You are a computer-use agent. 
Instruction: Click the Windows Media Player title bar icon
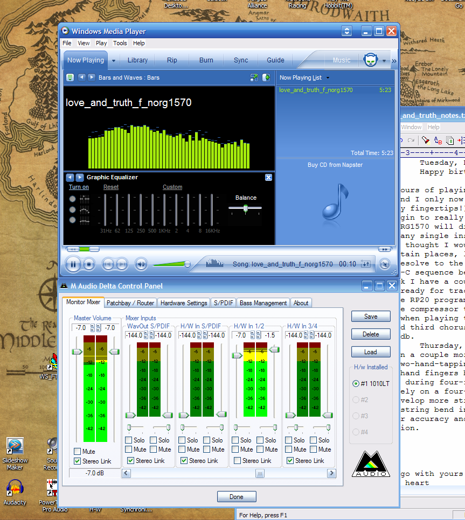(x=65, y=31)
